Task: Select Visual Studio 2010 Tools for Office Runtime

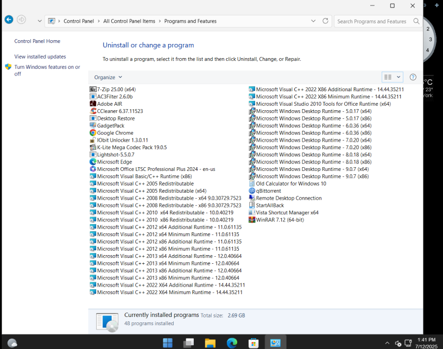Action: click(x=320, y=104)
